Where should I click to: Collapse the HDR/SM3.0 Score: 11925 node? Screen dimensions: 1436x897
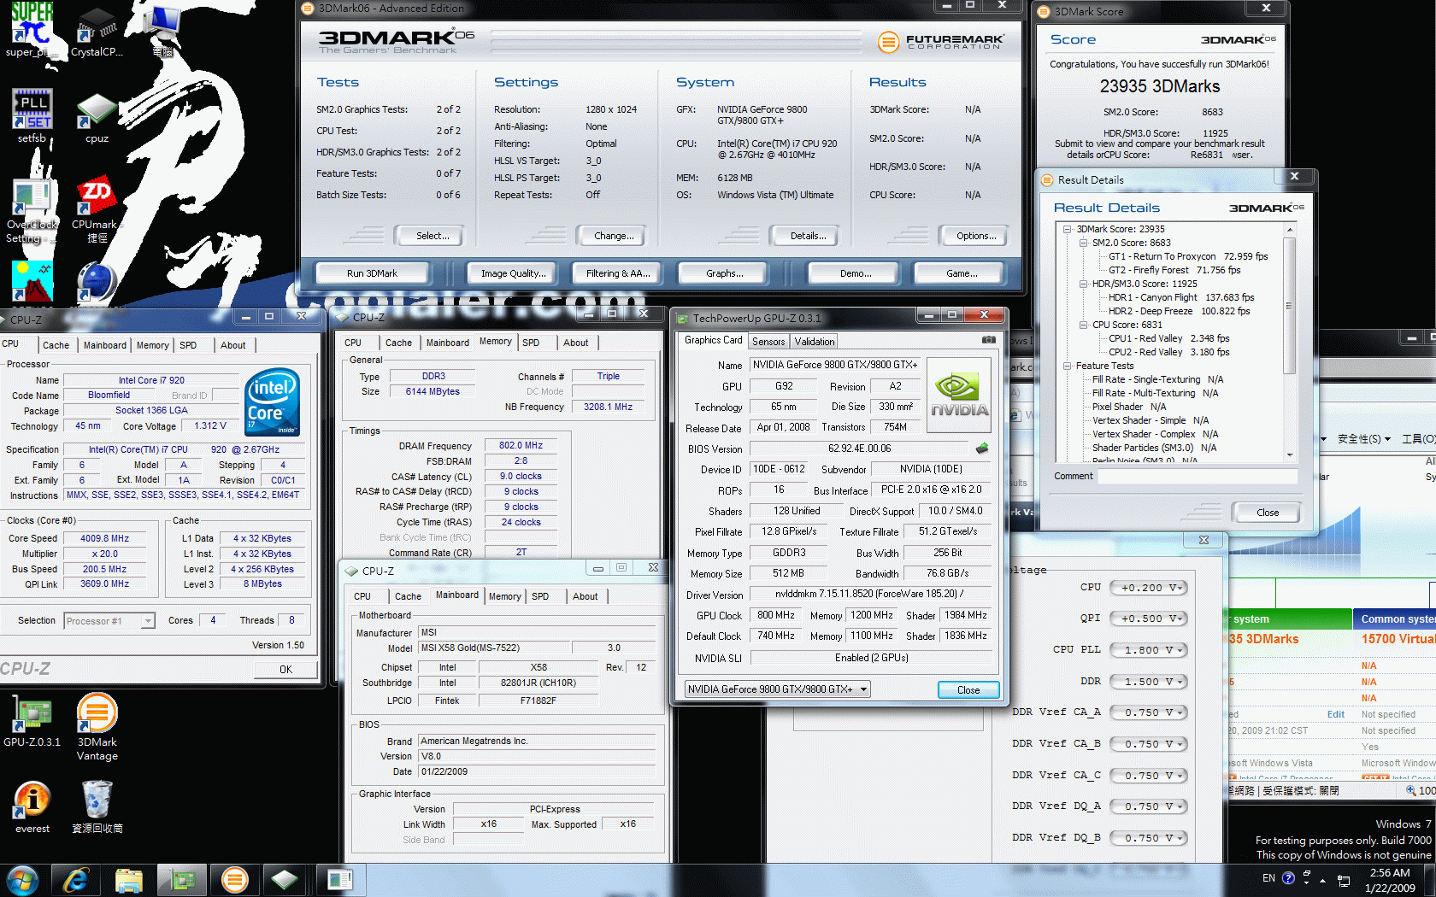pyautogui.click(x=1083, y=284)
